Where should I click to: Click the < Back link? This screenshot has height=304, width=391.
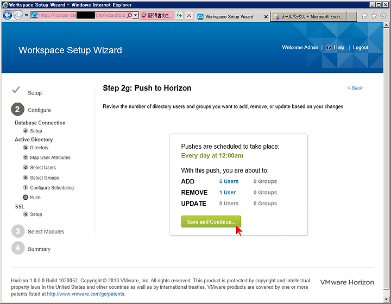tap(355, 88)
